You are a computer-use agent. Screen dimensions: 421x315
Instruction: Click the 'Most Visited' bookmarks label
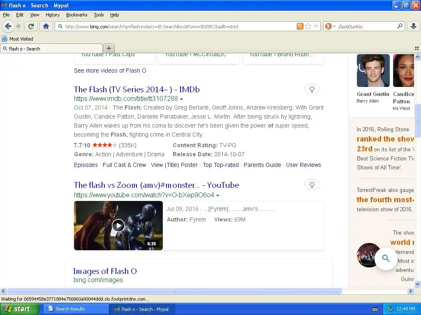click(x=21, y=39)
